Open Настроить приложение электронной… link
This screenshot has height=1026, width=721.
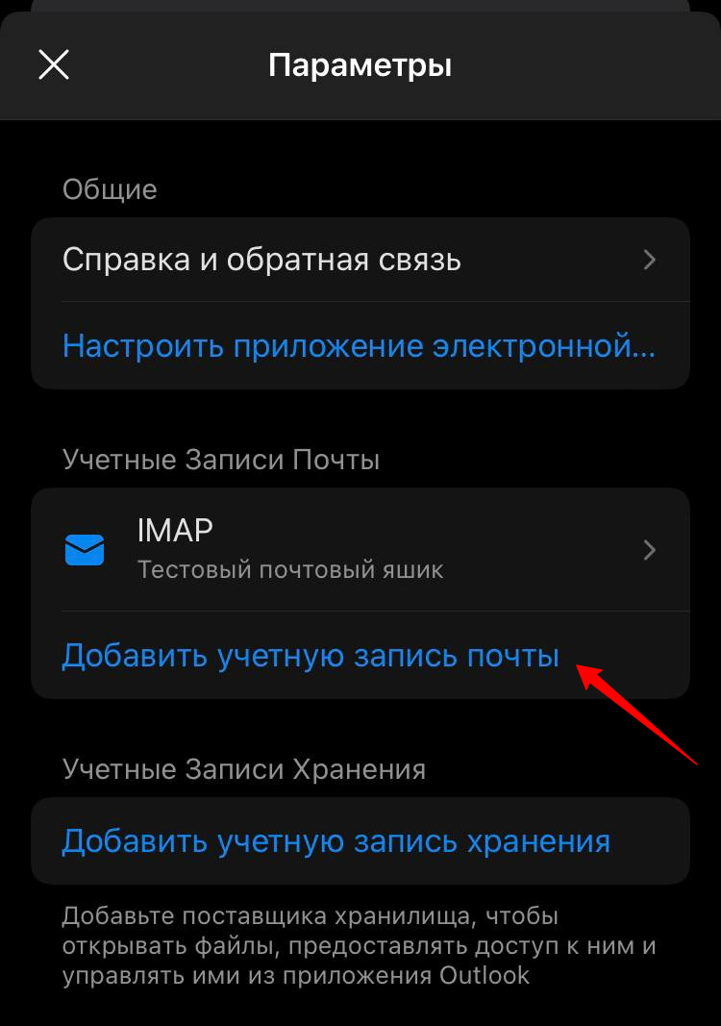pos(359,345)
